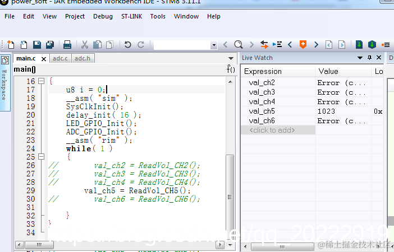Click the Find next arrow

[x=251, y=45]
